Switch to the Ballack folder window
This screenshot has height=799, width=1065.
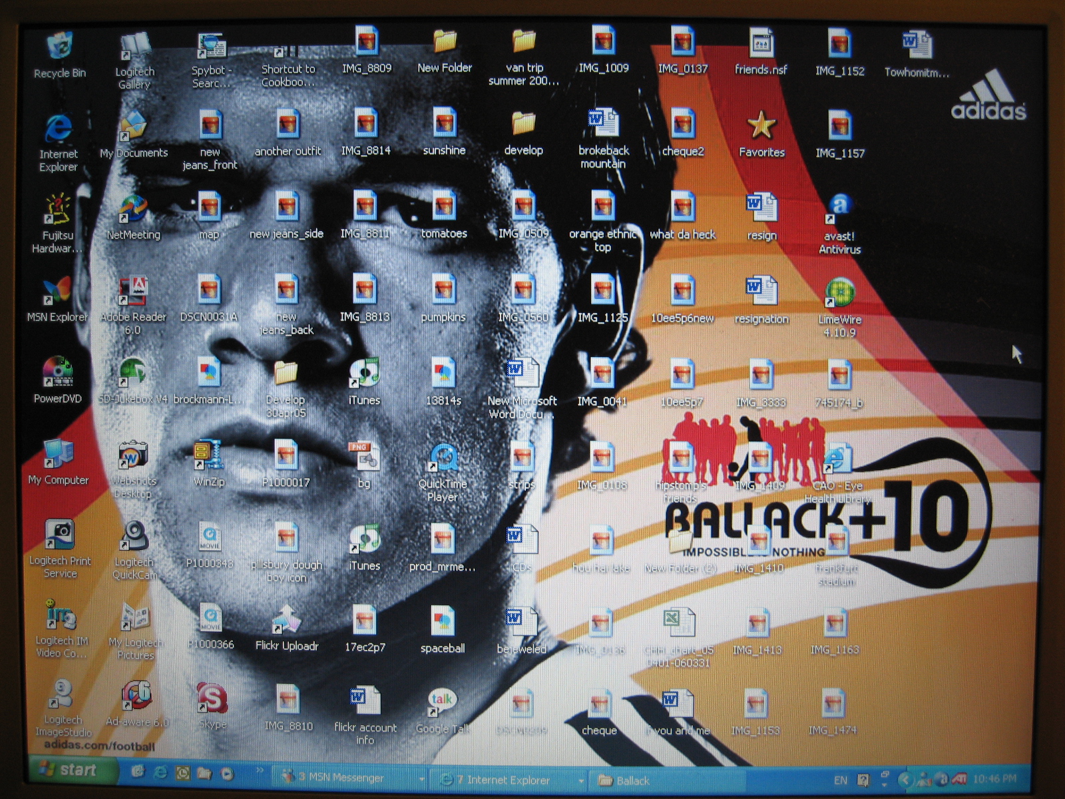point(666,780)
